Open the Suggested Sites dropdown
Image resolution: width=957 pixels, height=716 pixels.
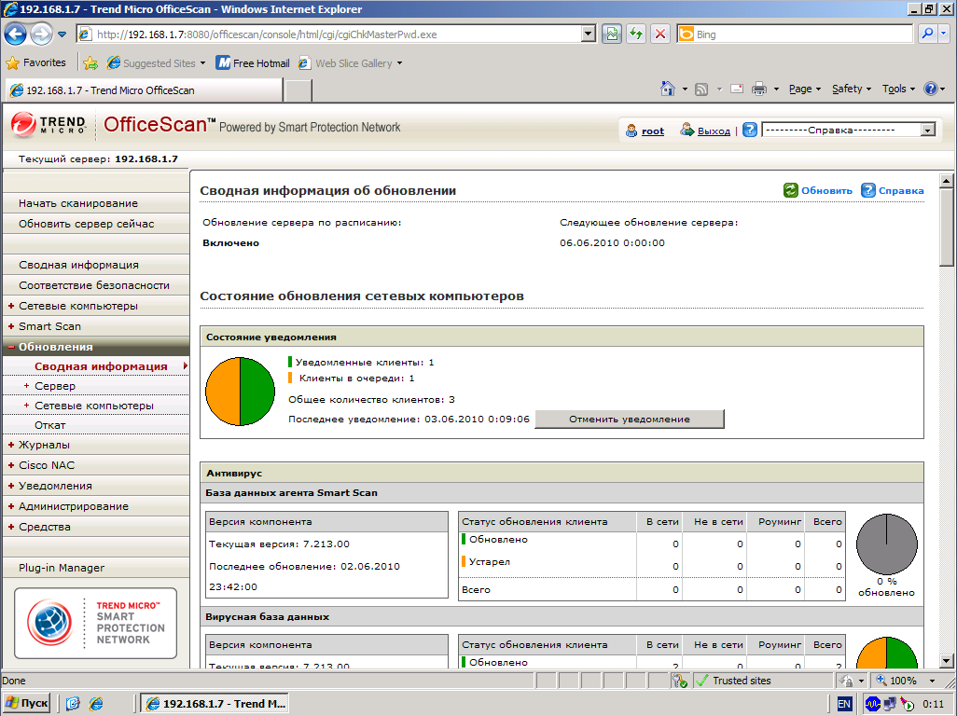(202, 63)
